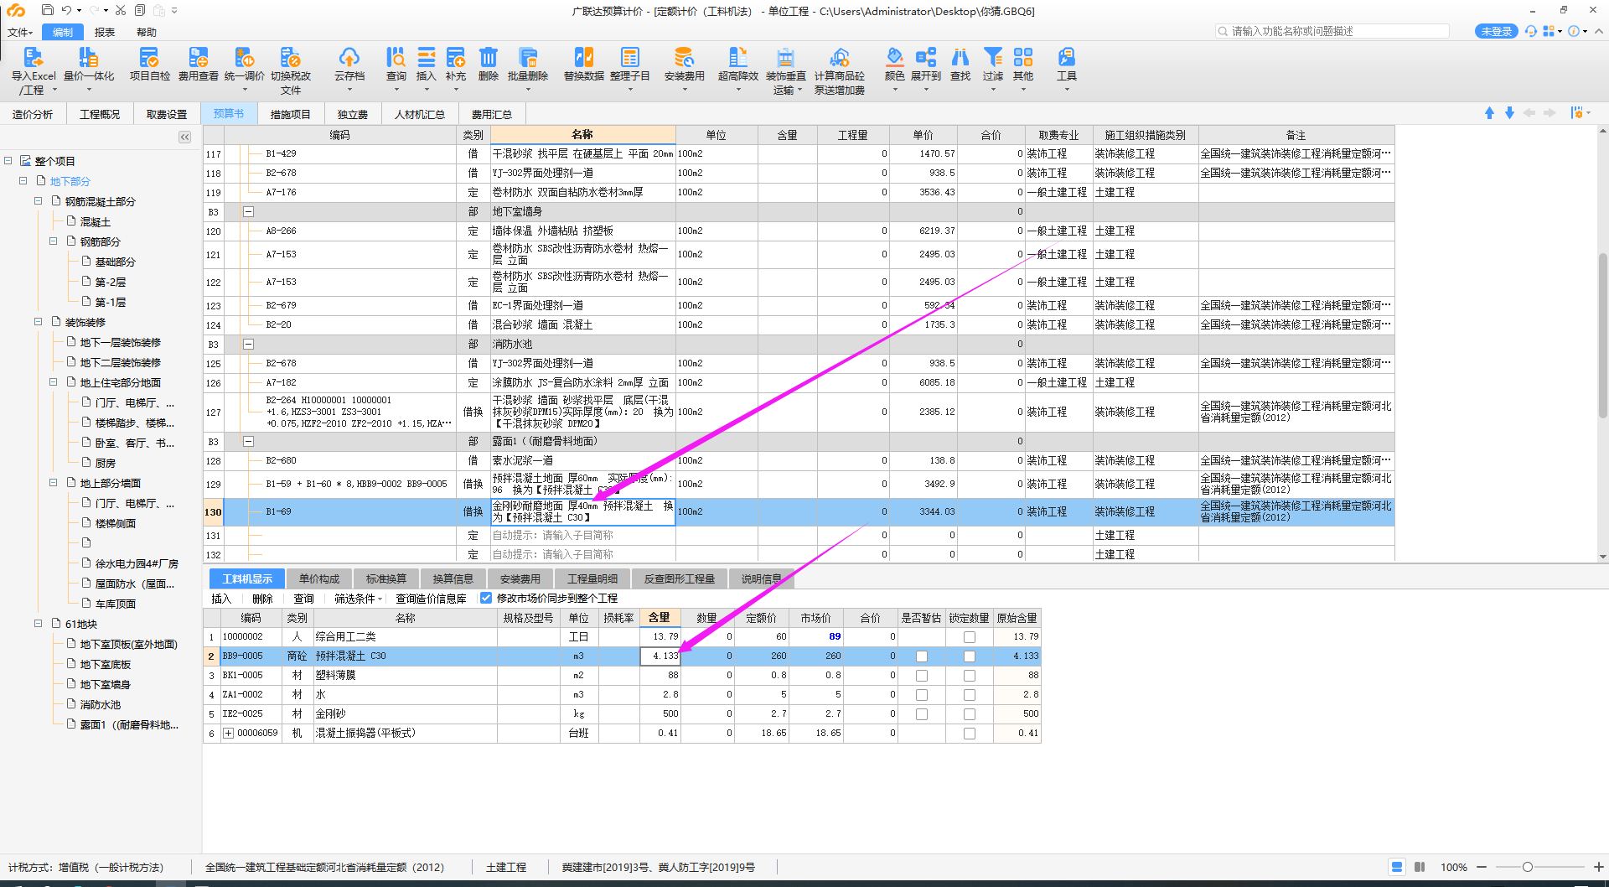
Task: Open the 过滤 filter funnel tool
Action: [x=992, y=57]
